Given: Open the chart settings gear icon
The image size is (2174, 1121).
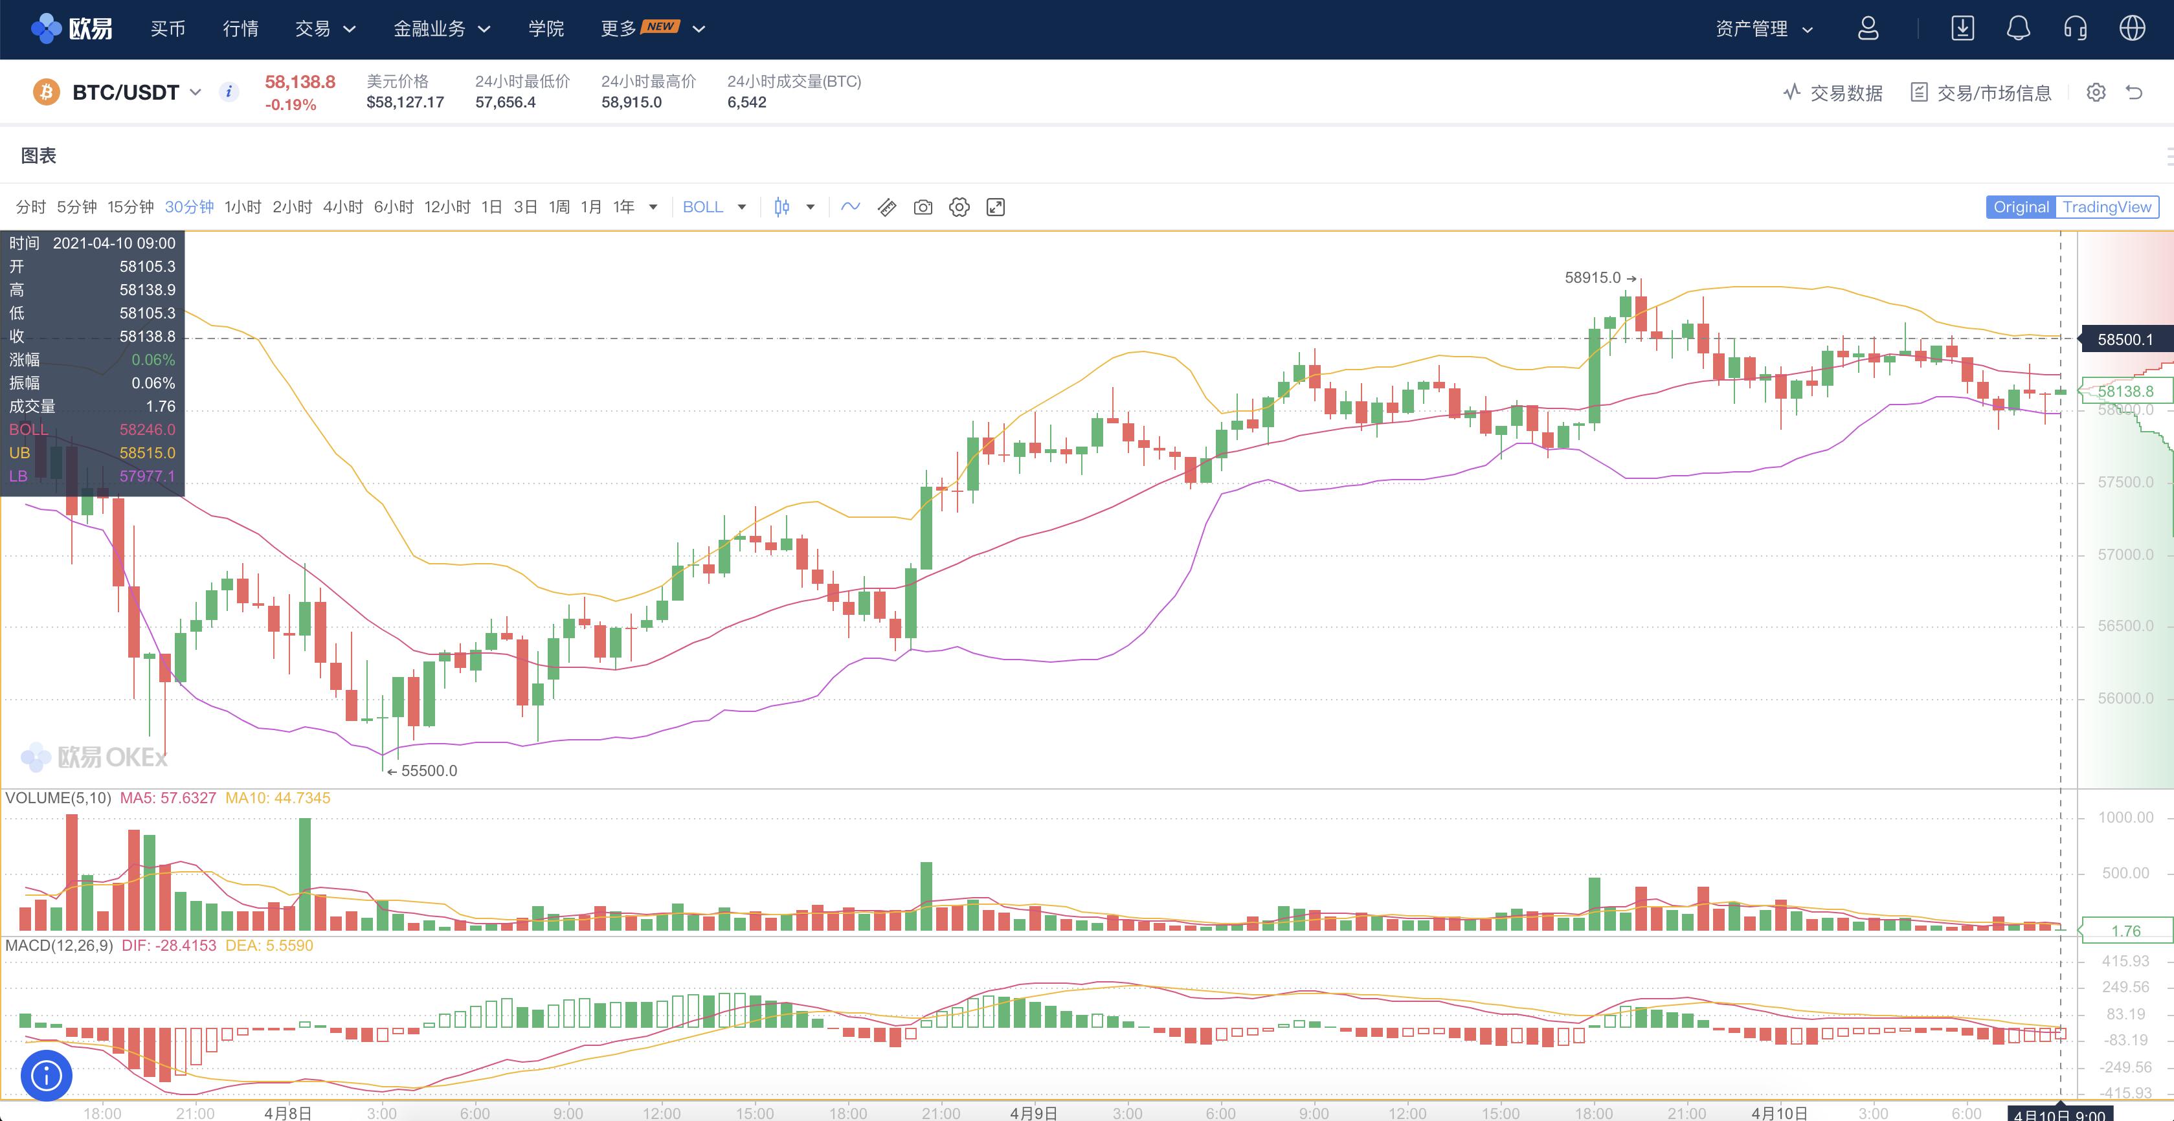Looking at the screenshot, I should 959,208.
